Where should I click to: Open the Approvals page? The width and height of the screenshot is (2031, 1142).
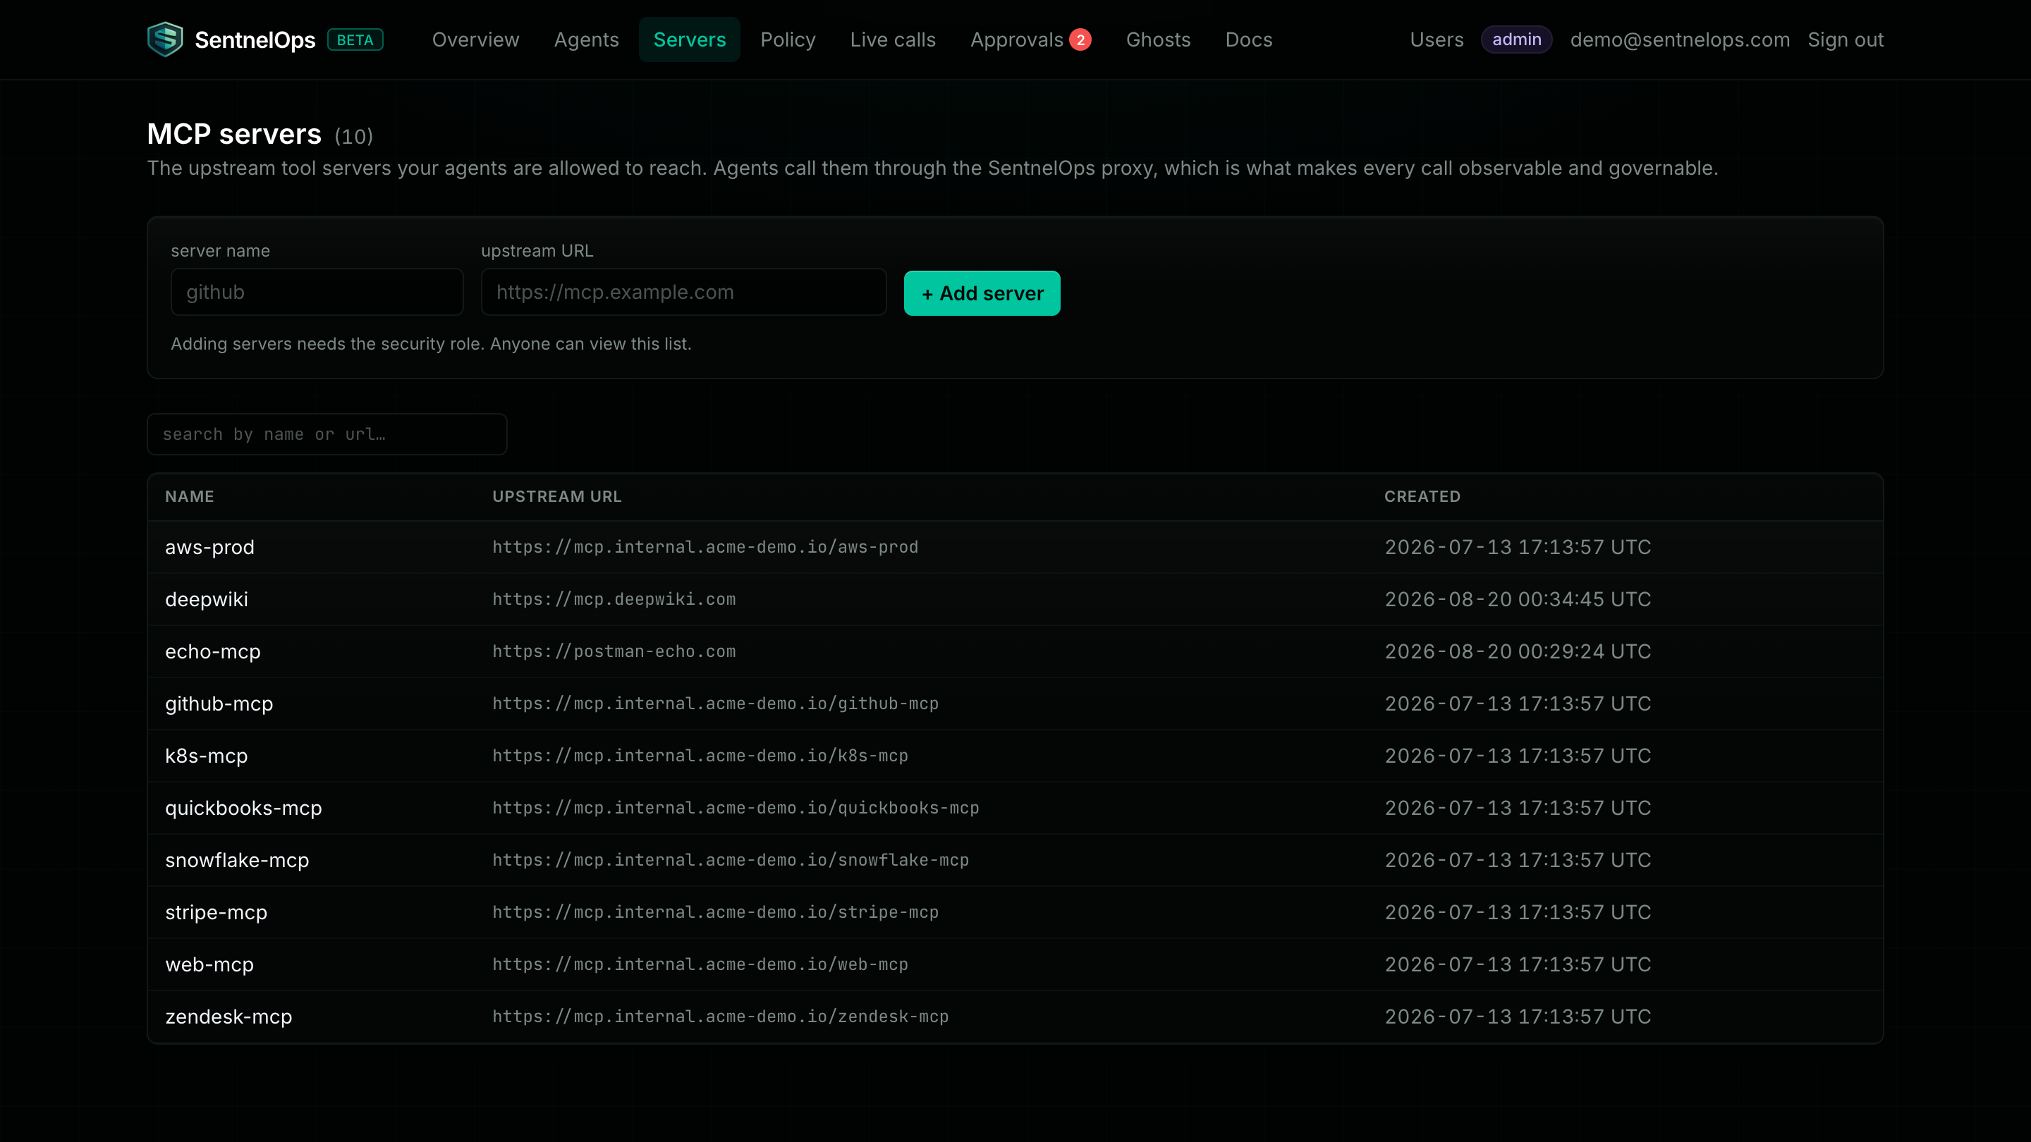pyautogui.click(x=1016, y=39)
